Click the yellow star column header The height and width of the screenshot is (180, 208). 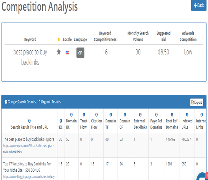coord(59,39)
